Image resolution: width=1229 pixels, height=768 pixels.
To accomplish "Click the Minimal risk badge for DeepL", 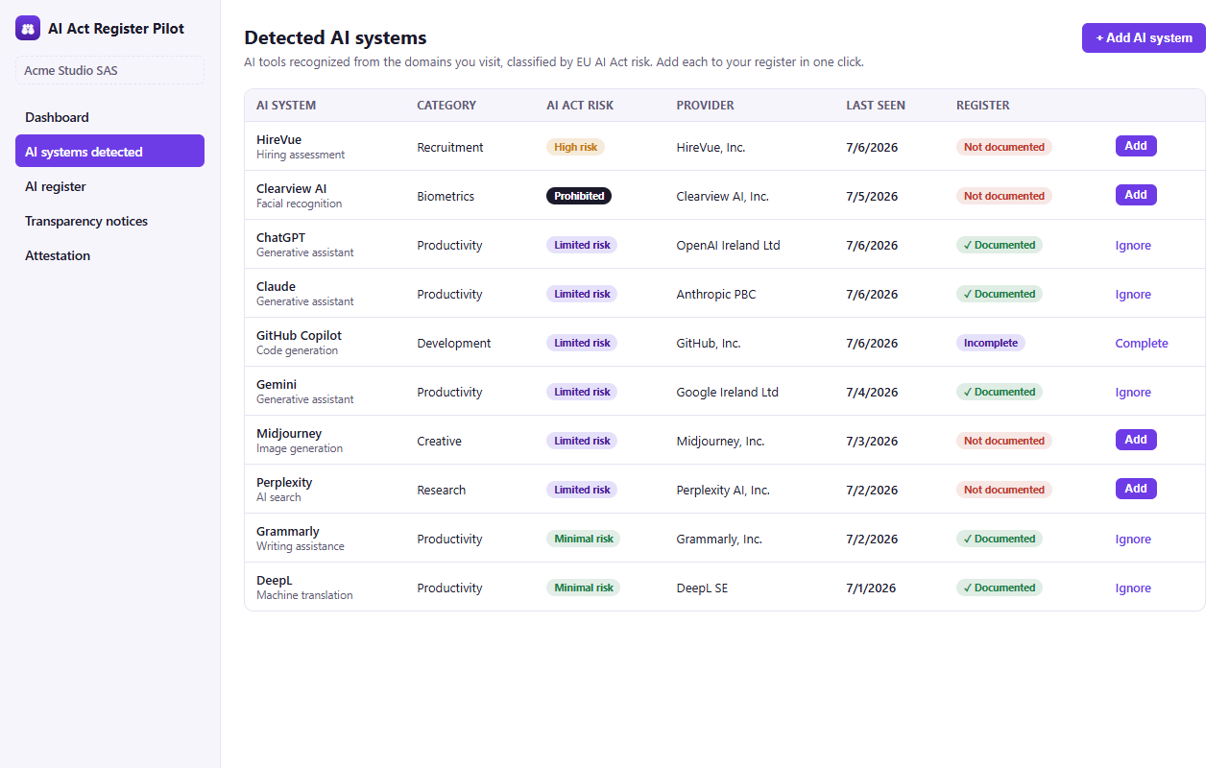I will click(584, 588).
